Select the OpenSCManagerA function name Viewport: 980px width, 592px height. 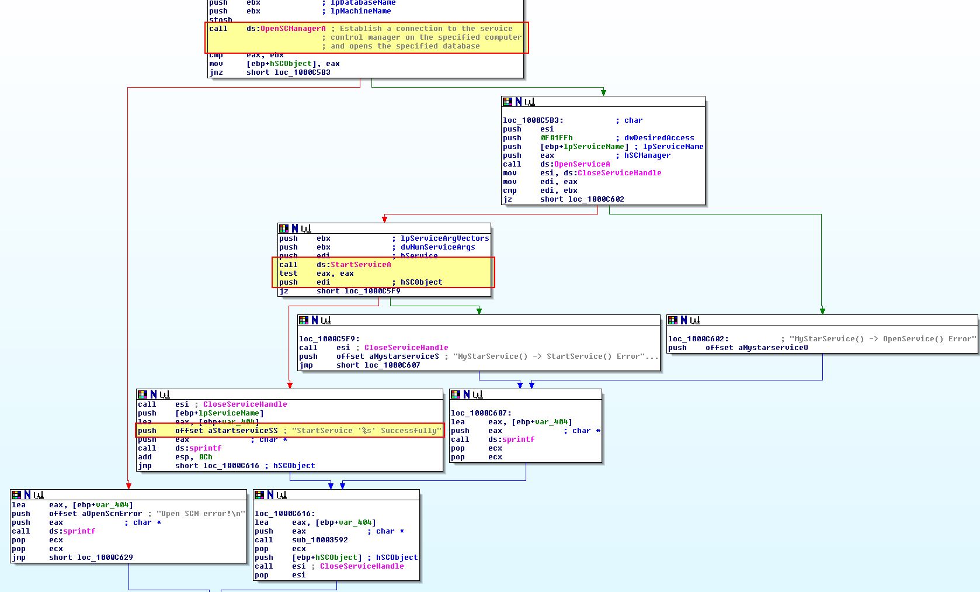click(293, 29)
